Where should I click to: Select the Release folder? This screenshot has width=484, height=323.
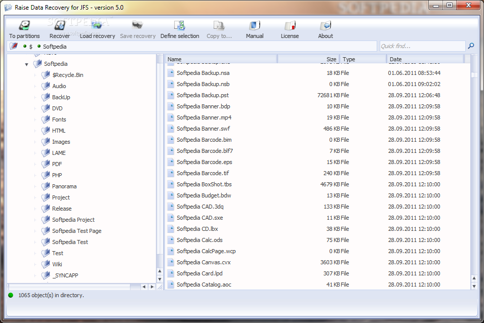pos(62,209)
